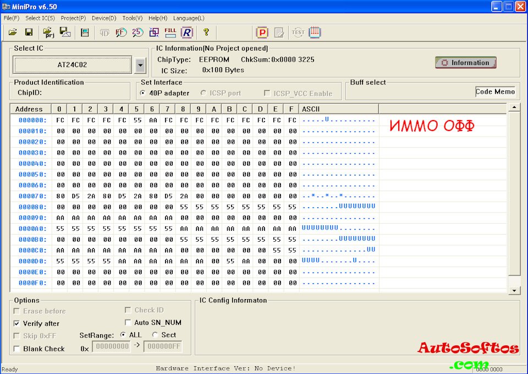Image resolution: width=528 pixels, height=374 pixels.
Task: Enable the Auto SN_NUM checkbox
Action: [x=128, y=323]
